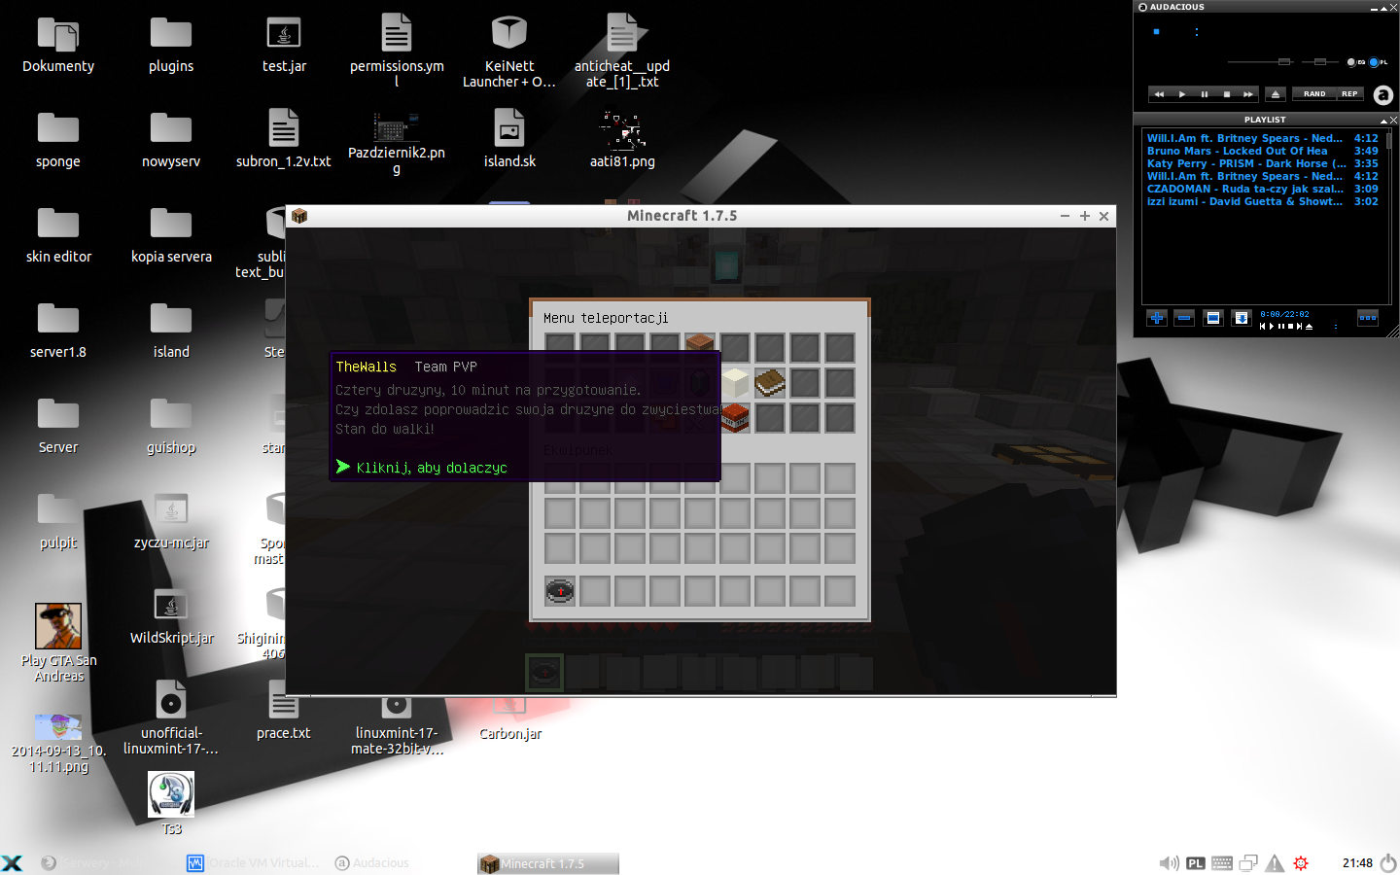
Task: Select Carbon.jar file on desktop
Action: pos(509,719)
